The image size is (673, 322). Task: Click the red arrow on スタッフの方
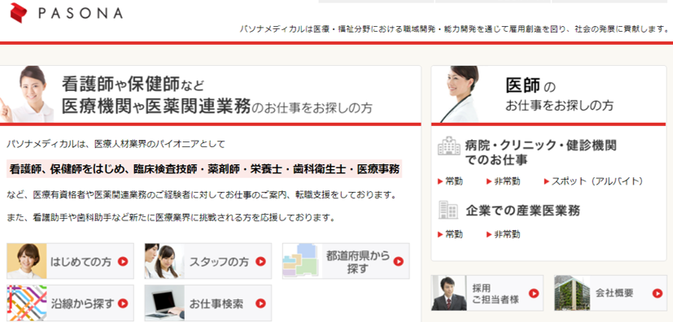click(x=260, y=261)
